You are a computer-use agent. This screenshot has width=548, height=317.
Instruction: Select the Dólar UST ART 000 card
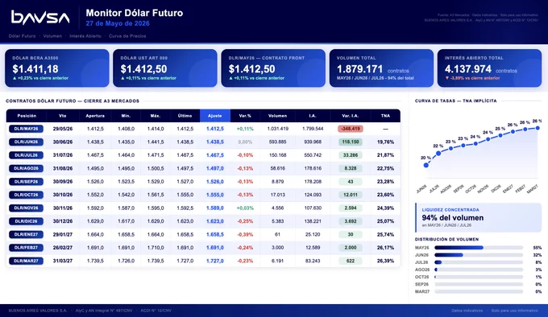pos(165,68)
